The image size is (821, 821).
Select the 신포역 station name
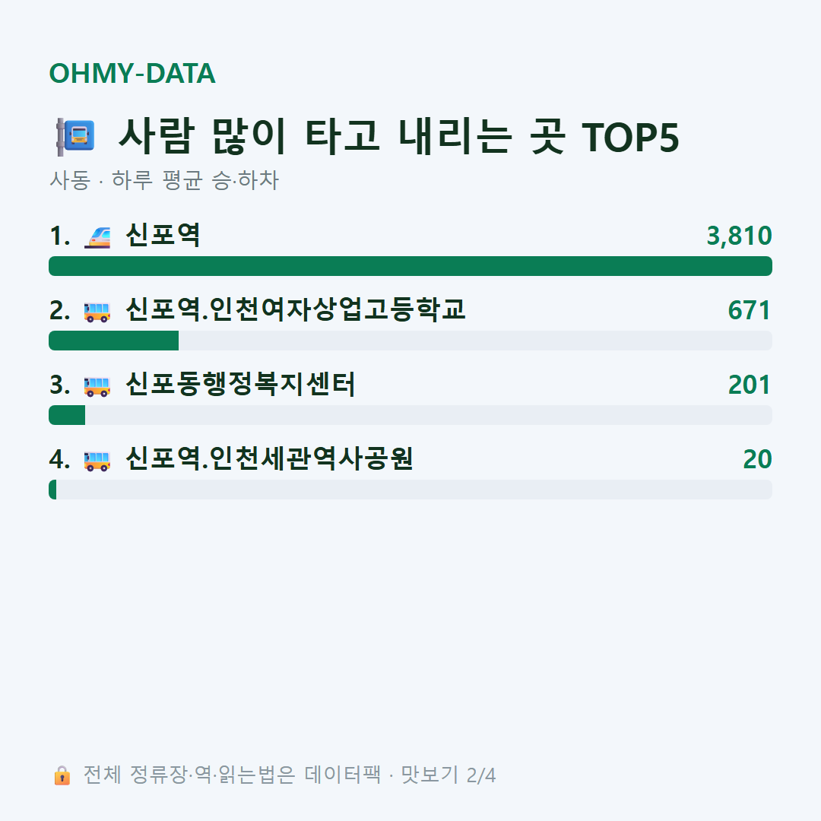[163, 235]
